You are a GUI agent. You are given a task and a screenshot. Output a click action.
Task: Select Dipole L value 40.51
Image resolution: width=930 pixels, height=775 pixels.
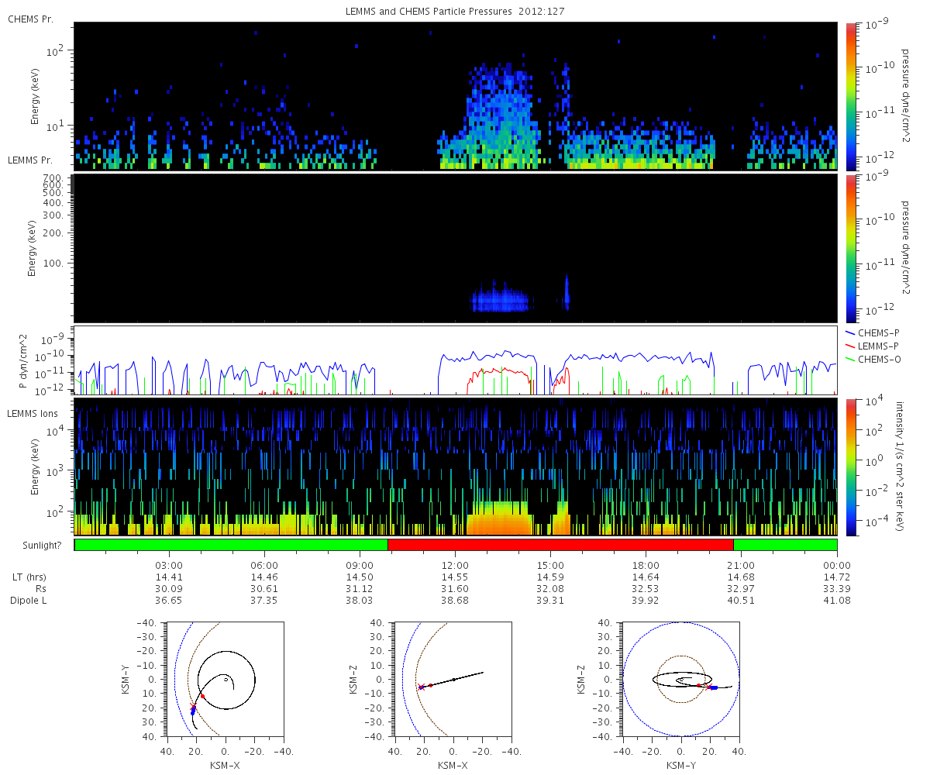coord(742,601)
